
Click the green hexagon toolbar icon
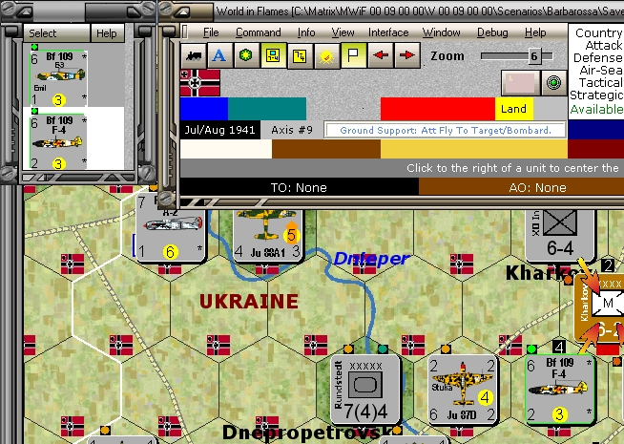click(246, 55)
